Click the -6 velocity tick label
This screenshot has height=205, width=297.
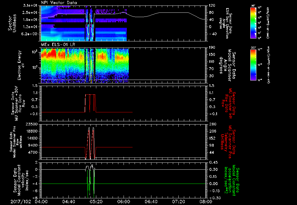[36, 191]
